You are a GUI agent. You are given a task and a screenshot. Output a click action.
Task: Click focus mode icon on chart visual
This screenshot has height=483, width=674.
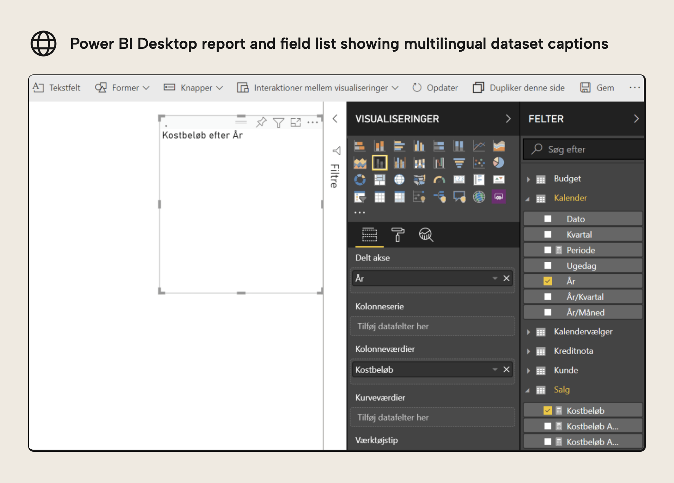296,122
